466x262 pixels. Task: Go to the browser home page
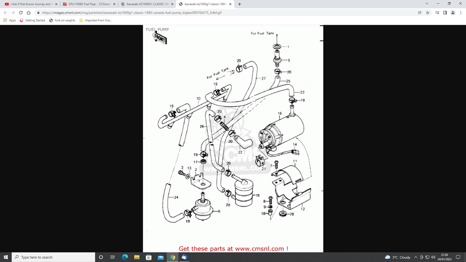(x=29, y=13)
